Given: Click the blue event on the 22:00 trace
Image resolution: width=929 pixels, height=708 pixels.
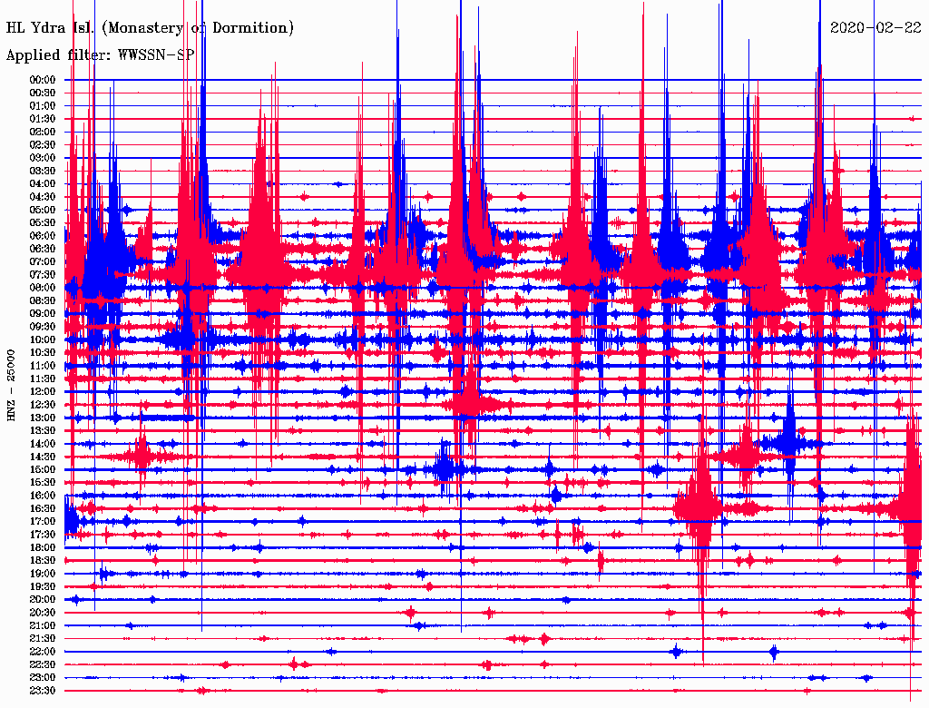Looking at the screenshot, I should click(x=773, y=652).
